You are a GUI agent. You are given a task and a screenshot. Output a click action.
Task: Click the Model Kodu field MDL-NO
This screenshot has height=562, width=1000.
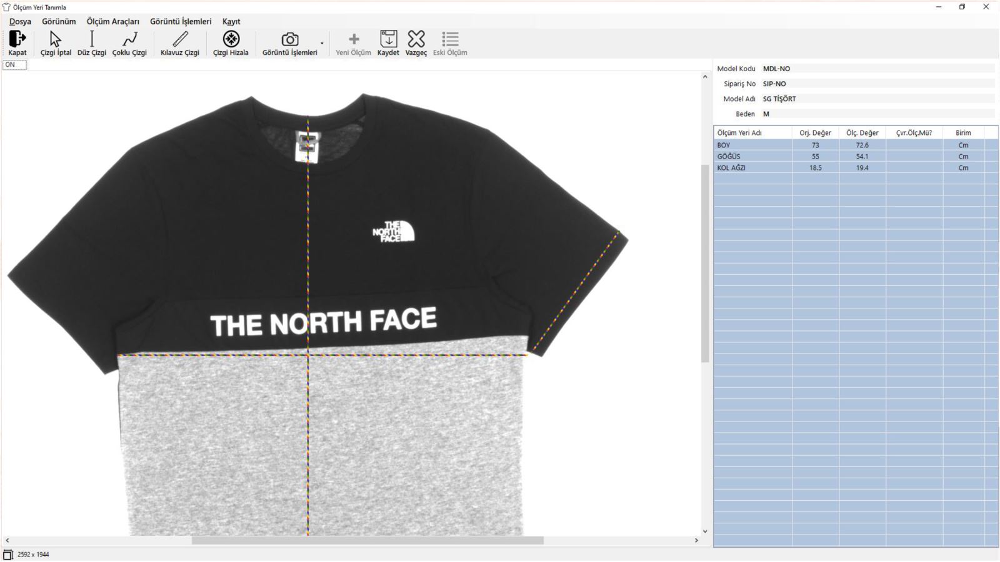point(877,69)
